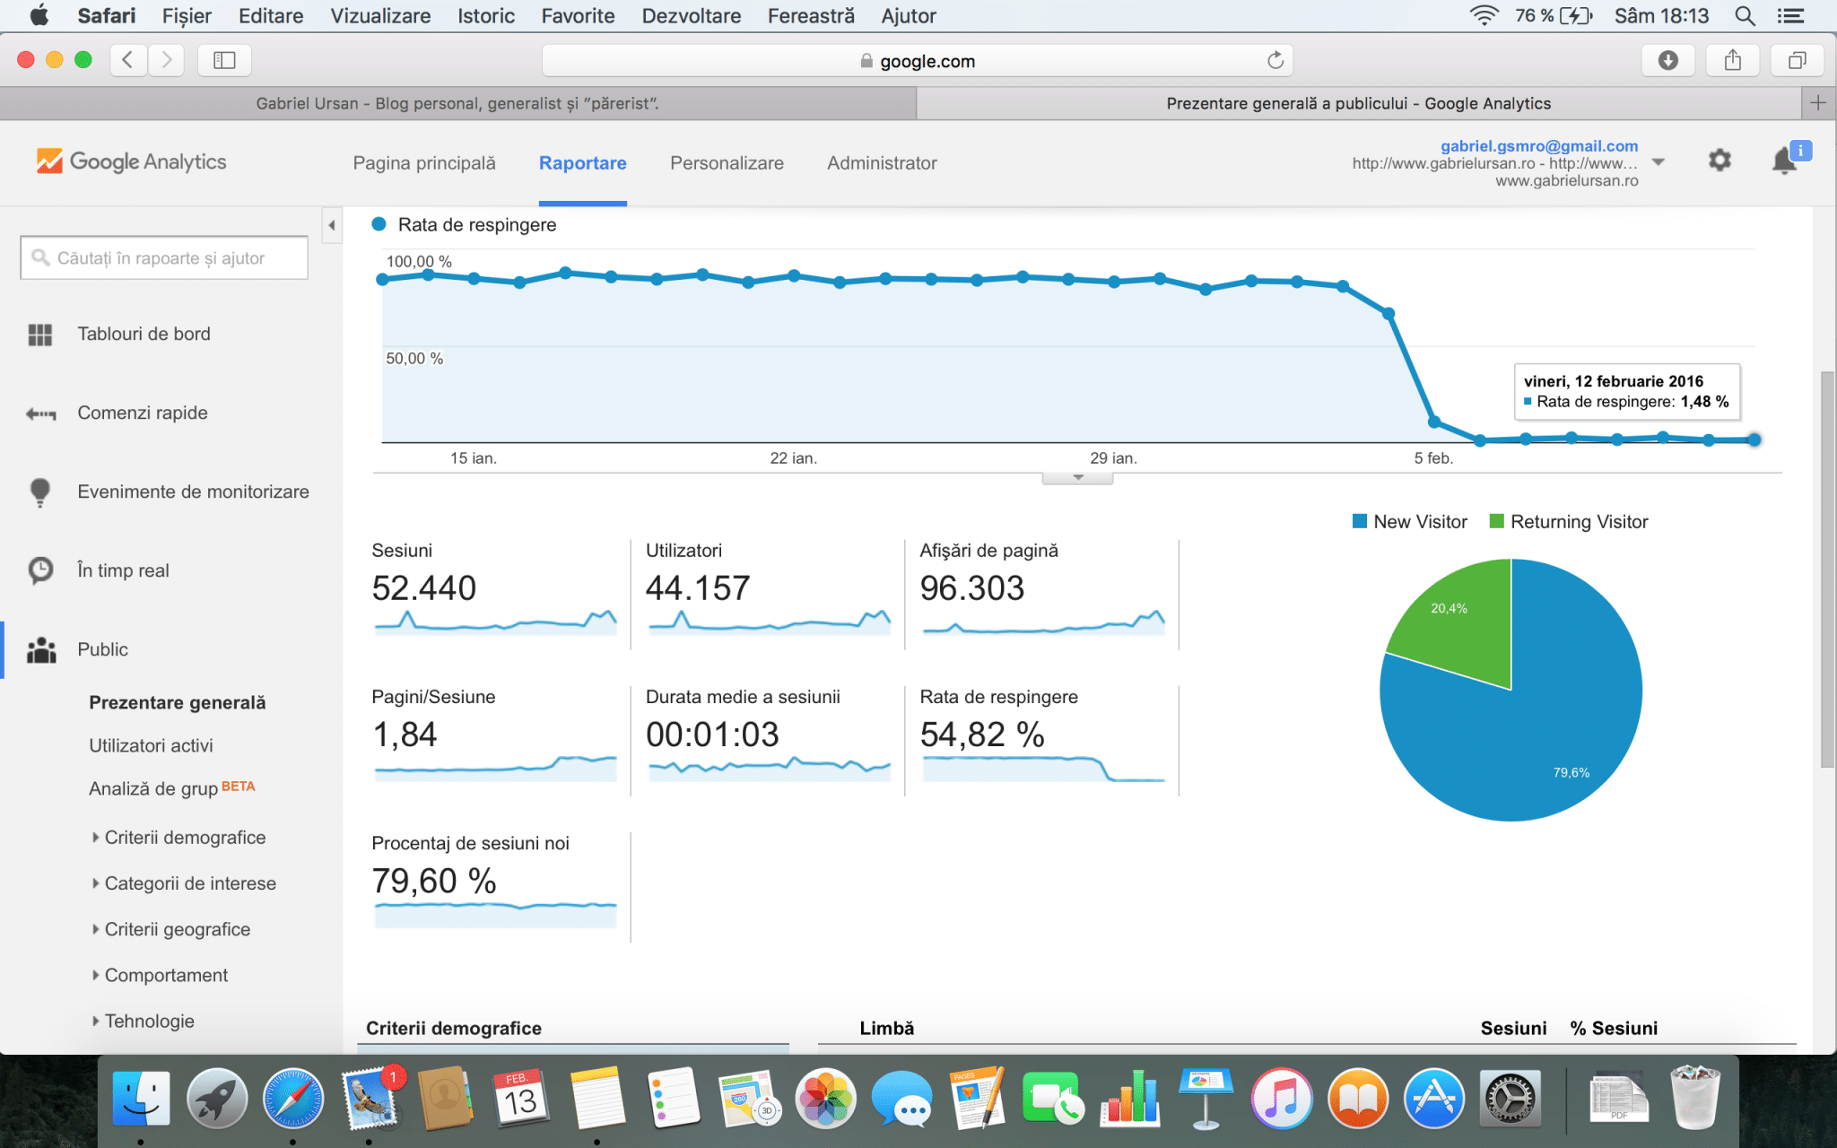Image resolution: width=1837 pixels, height=1148 pixels.
Task: Click the În timp real clock icon
Action: (40, 570)
